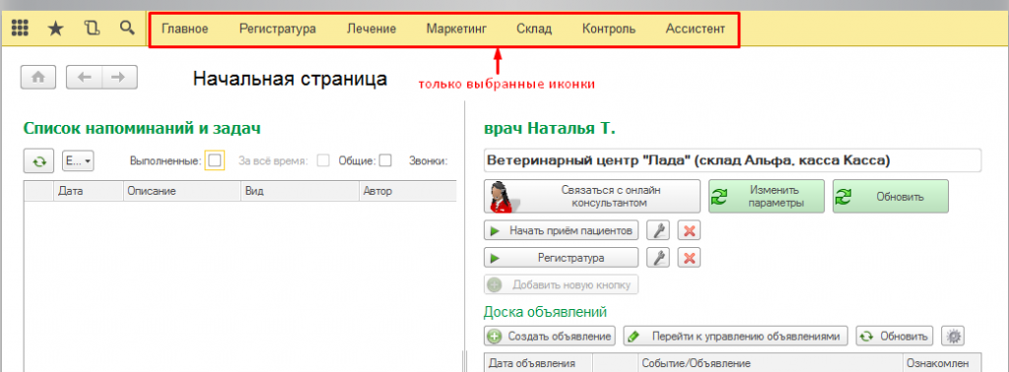Click the search magnifier icon
This screenshot has height=372, width=1009.
(x=128, y=29)
